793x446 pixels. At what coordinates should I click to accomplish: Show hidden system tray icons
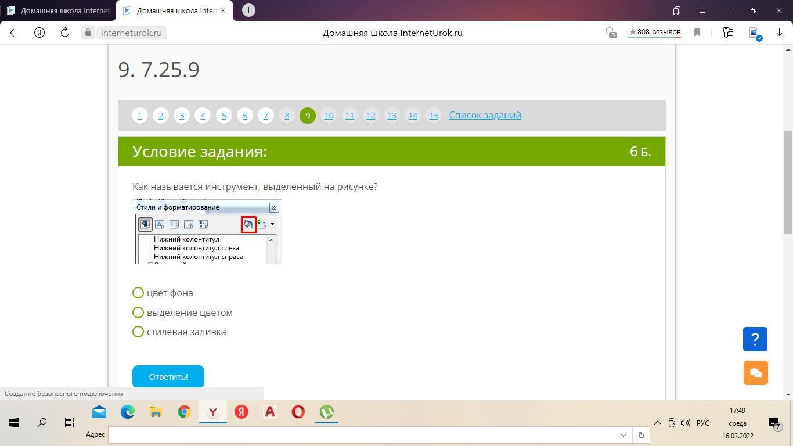pos(657,423)
